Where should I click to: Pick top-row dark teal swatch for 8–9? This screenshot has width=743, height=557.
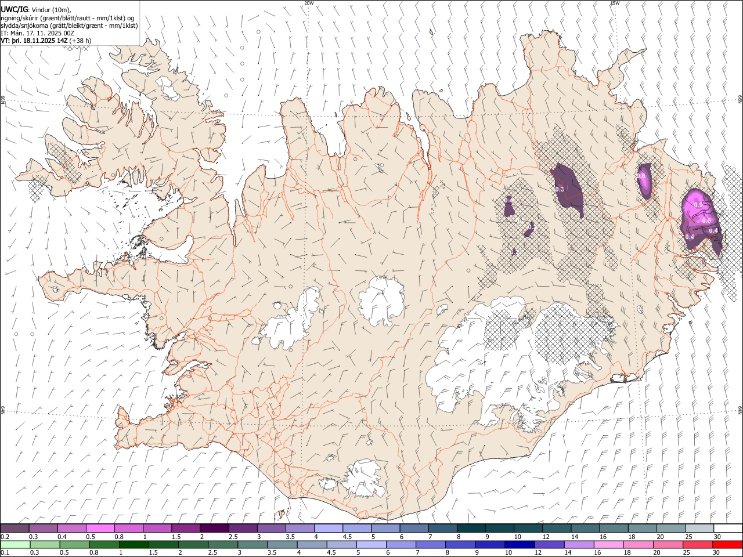point(471,528)
